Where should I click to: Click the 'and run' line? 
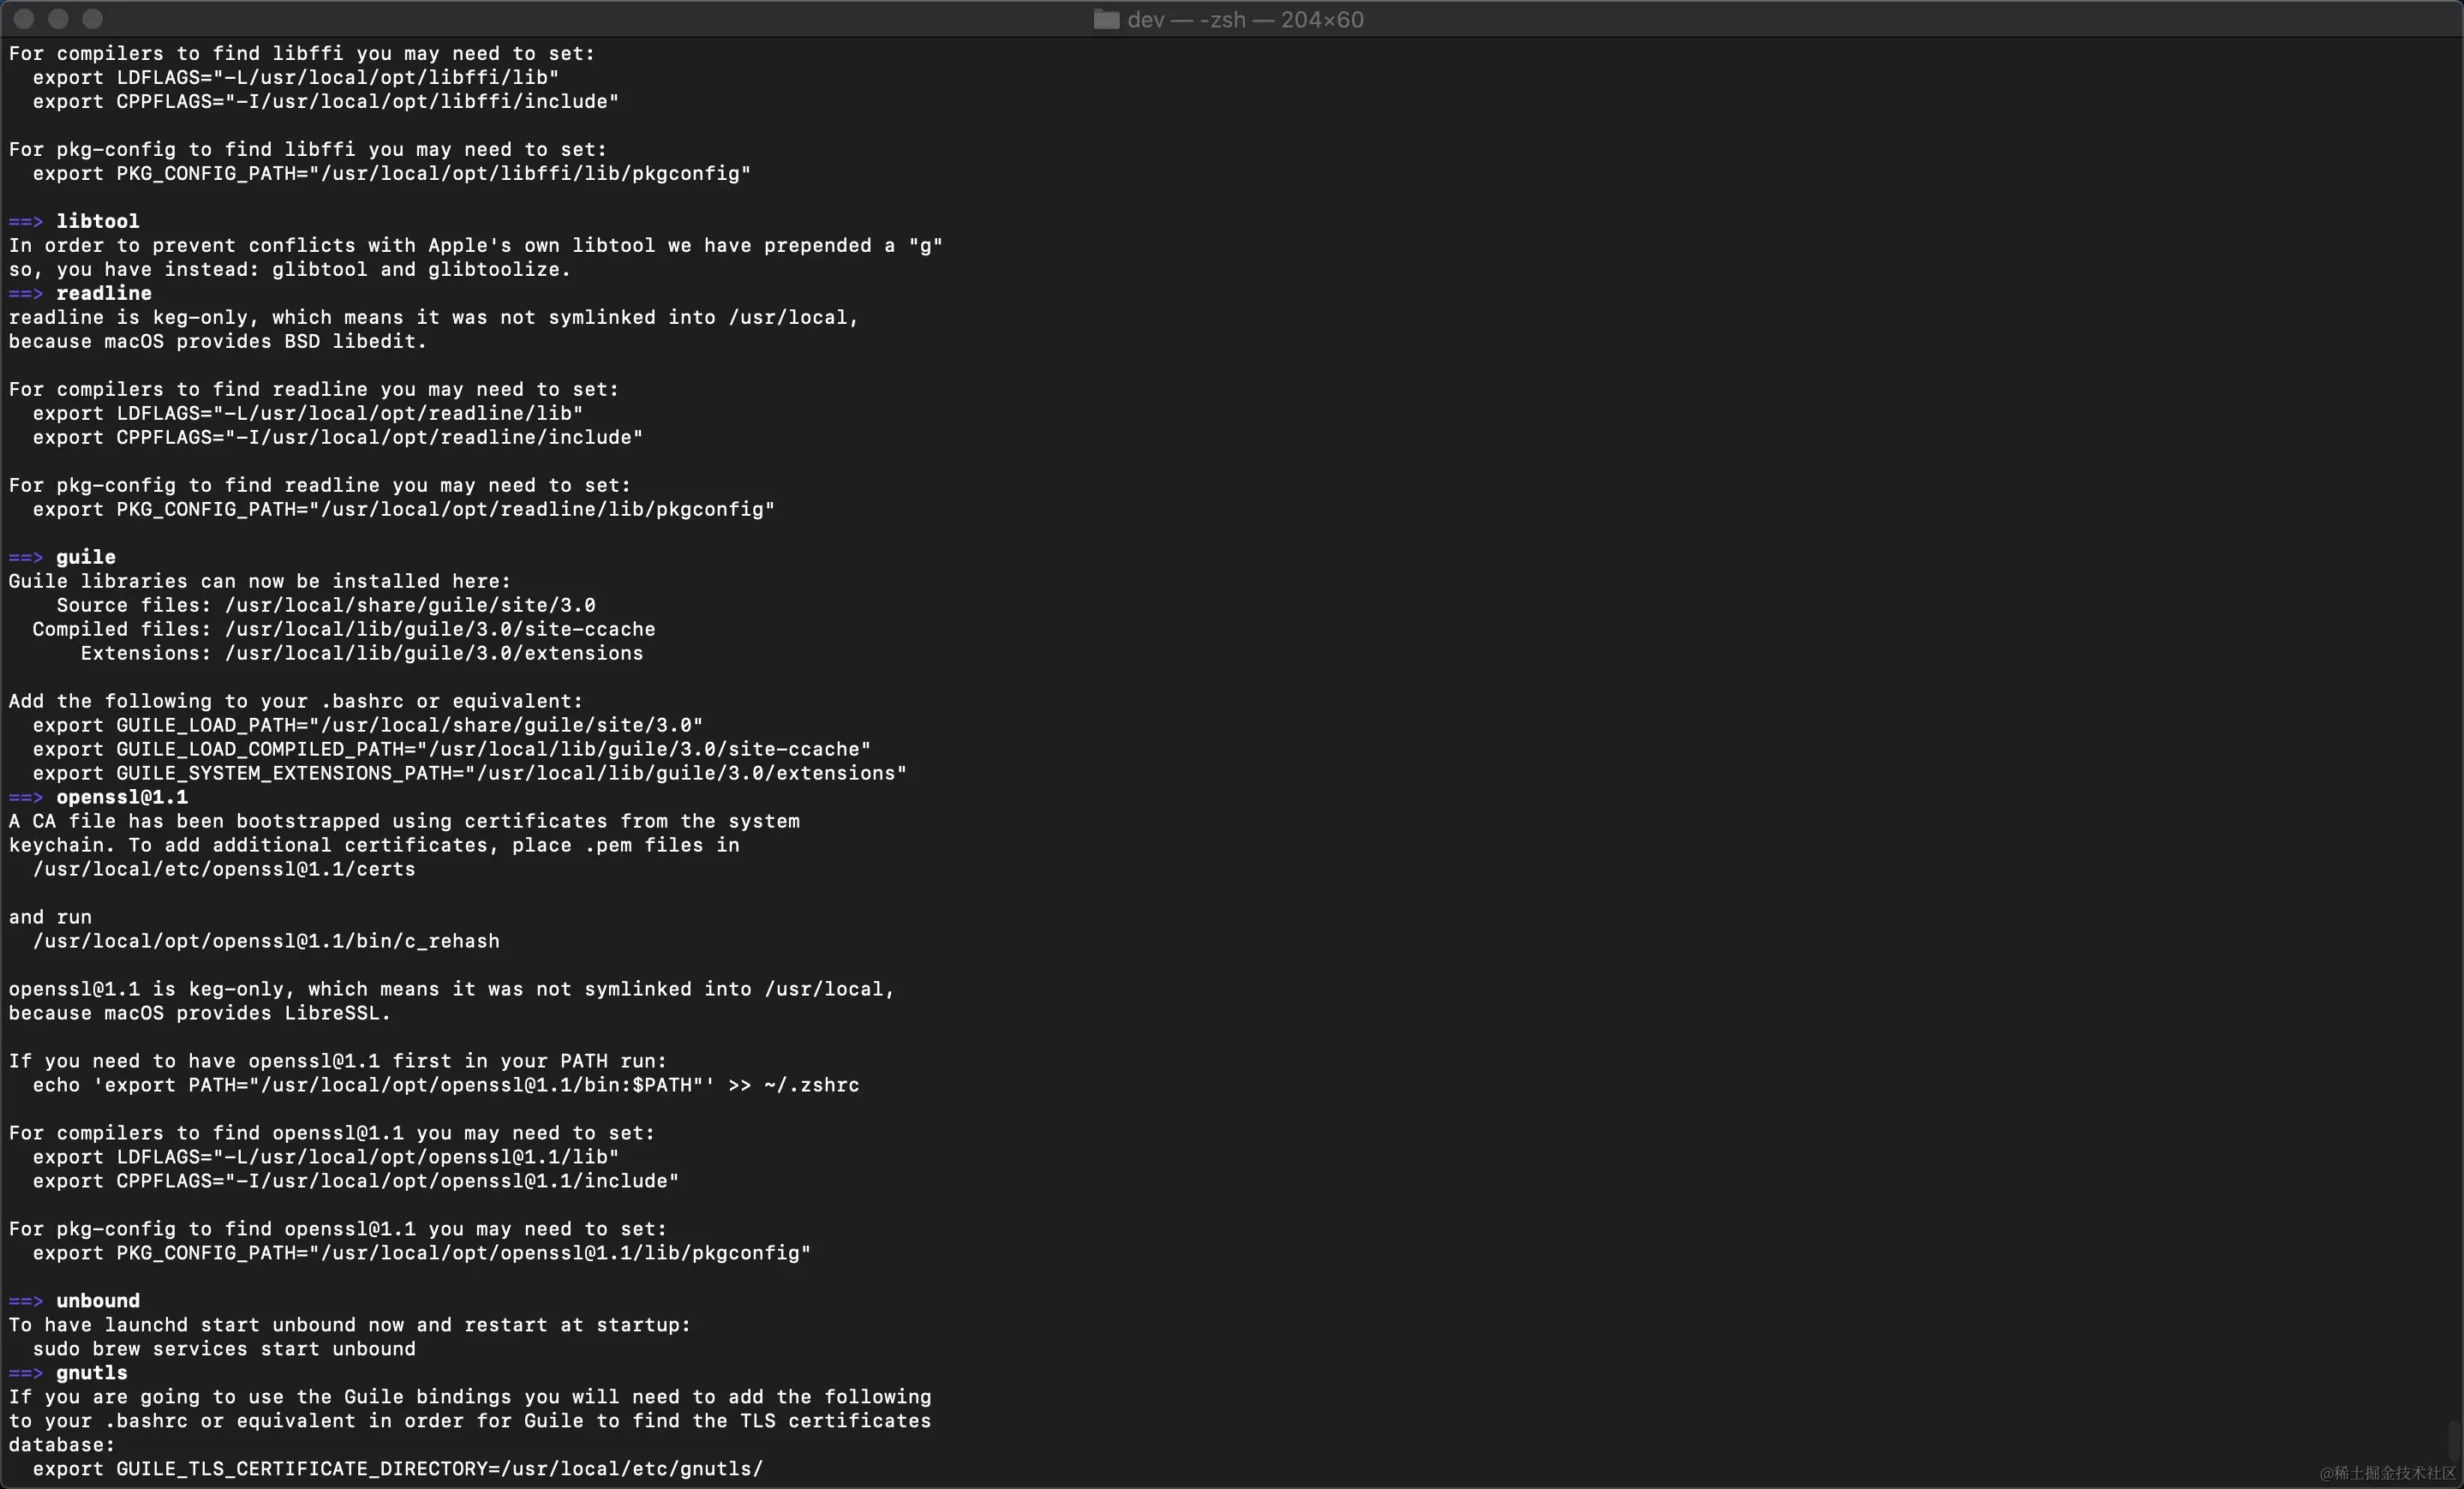[x=50, y=917]
